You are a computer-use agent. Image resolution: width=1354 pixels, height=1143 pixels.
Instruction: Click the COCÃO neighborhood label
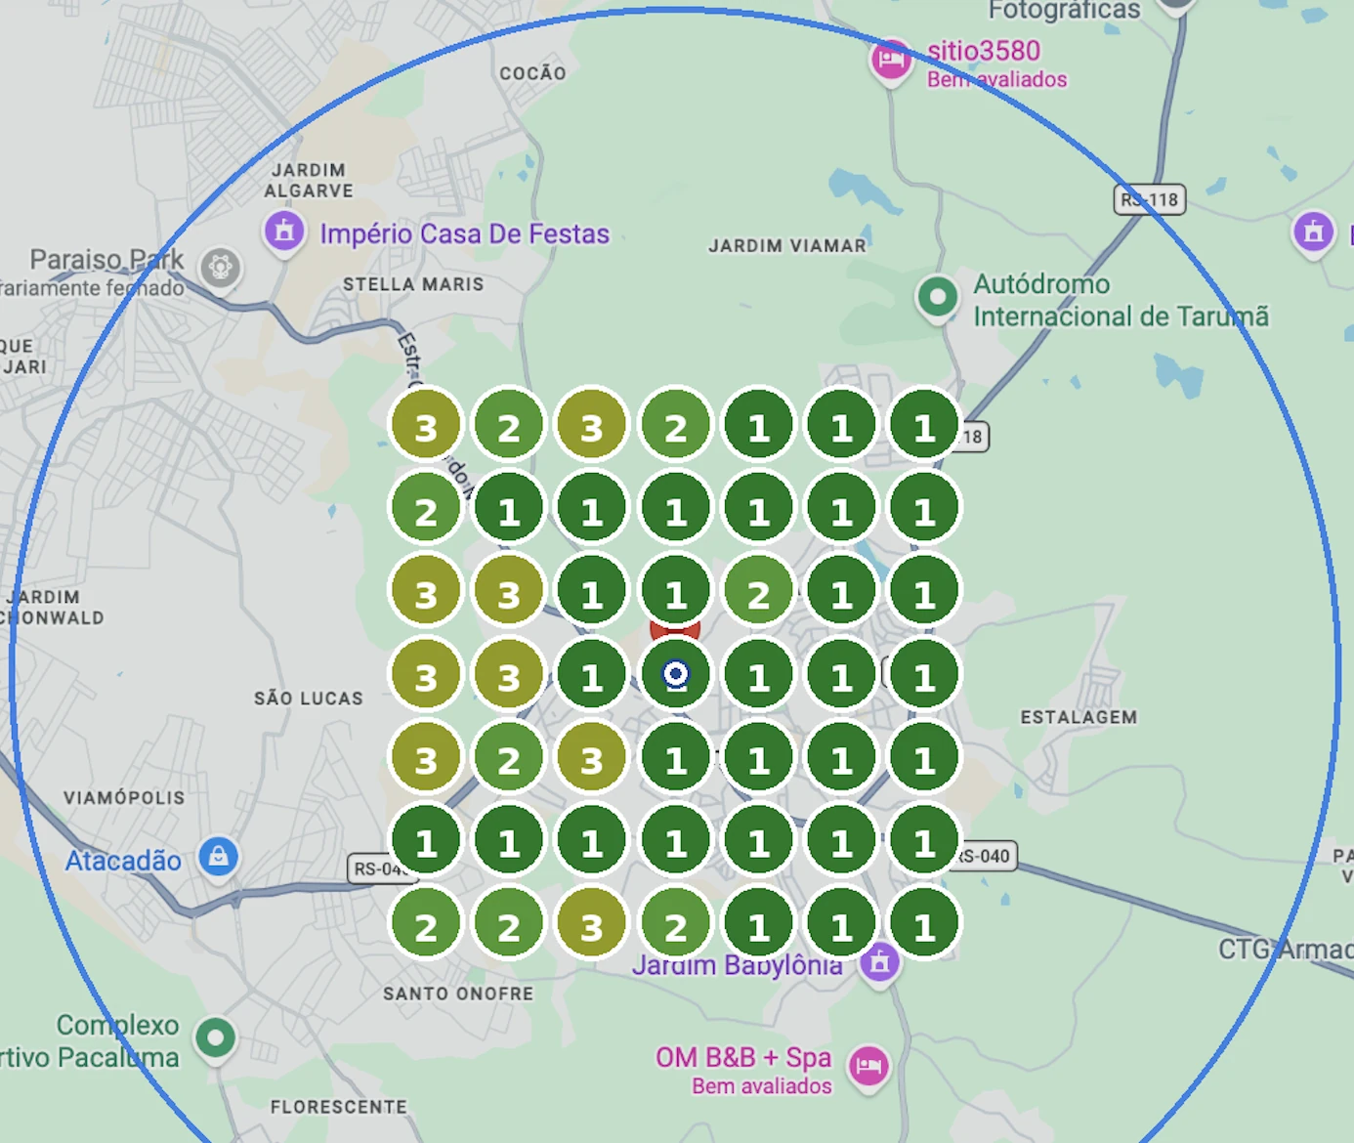click(532, 73)
